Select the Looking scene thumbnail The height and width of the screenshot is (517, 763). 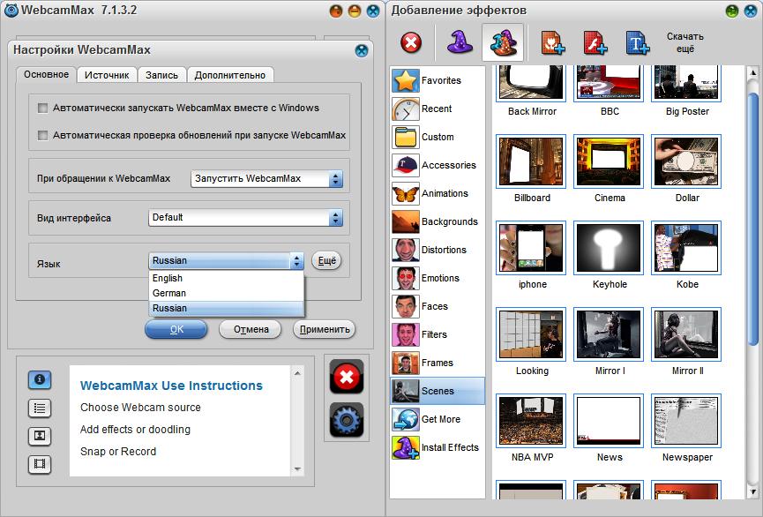click(x=531, y=334)
